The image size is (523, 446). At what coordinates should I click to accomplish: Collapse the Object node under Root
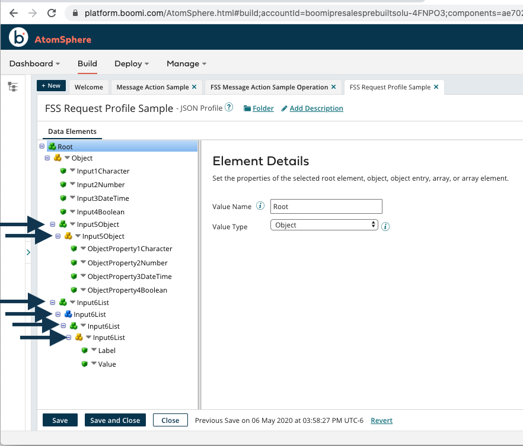[x=47, y=158]
